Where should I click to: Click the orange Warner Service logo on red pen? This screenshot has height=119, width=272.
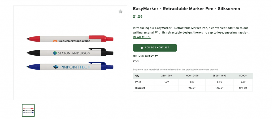click(55, 42)
